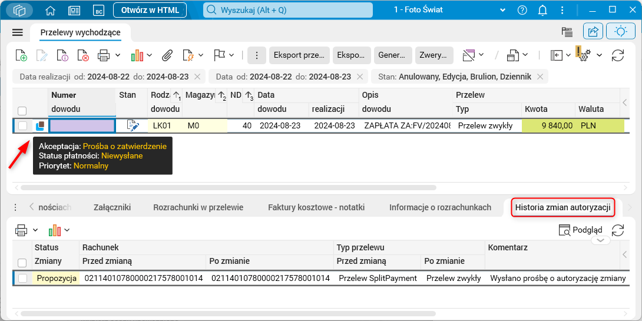The height and width of the screenshot is (321, 642).
Task: Focus the Wyszukaj (Alt + Q) search field
Action: [288, 10]
